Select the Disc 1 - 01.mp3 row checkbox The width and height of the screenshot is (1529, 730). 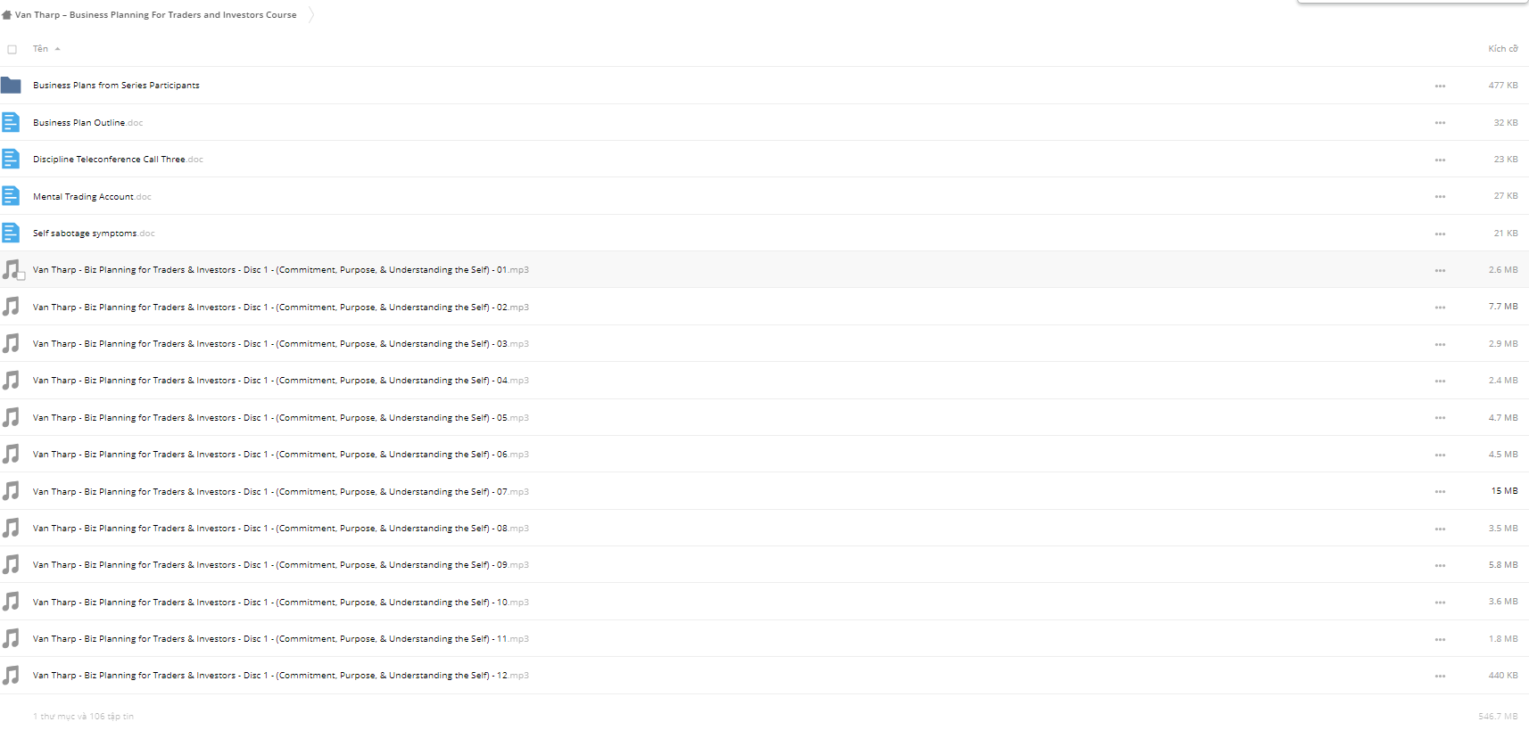pyautogui.click(x=21, y=276)
